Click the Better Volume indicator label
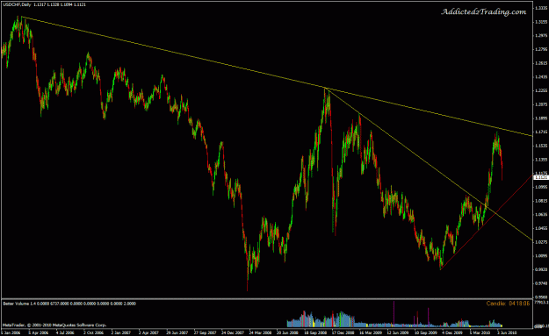The width and height of the screenshot is (549, 336). 69,304
